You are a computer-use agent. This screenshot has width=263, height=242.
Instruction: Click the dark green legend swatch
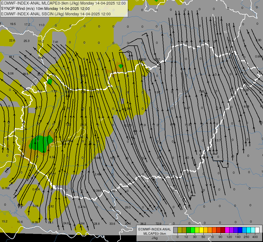189,230
